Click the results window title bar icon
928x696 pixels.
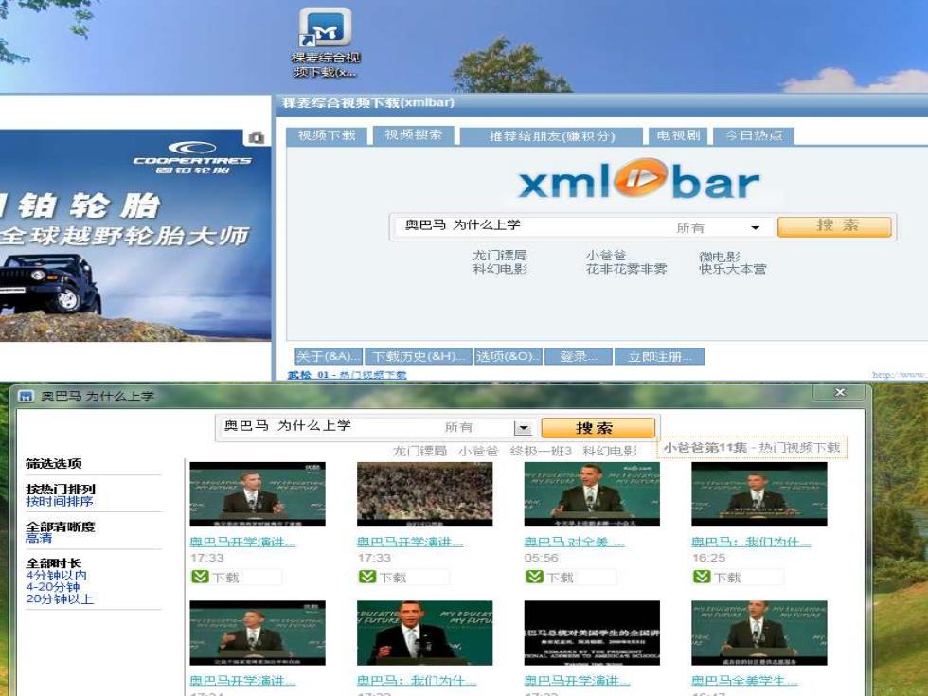[x=26, y=396]
